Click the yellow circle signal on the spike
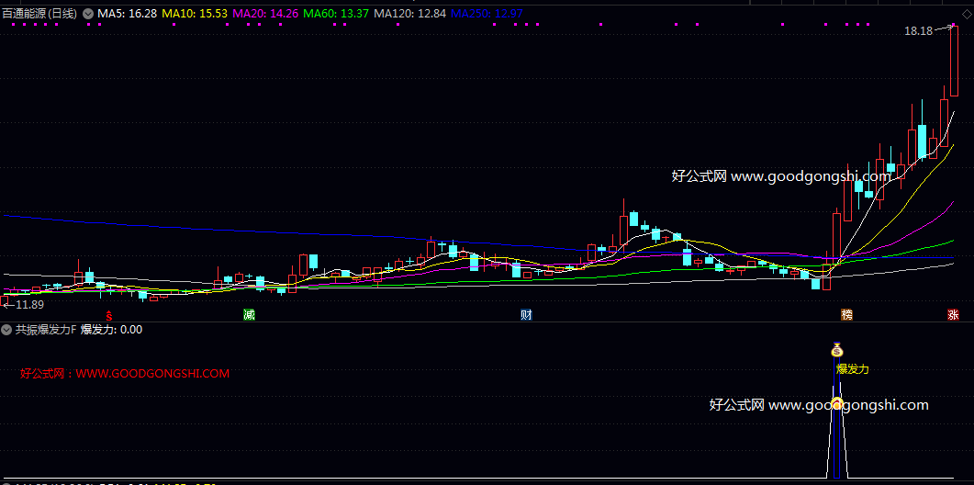The width and height of the screenshot is (974, 485). click(836, 401)
